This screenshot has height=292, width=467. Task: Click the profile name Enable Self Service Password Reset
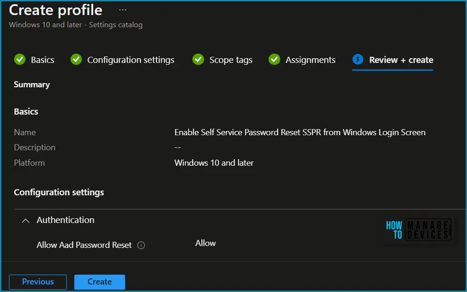tap(300, 132)
